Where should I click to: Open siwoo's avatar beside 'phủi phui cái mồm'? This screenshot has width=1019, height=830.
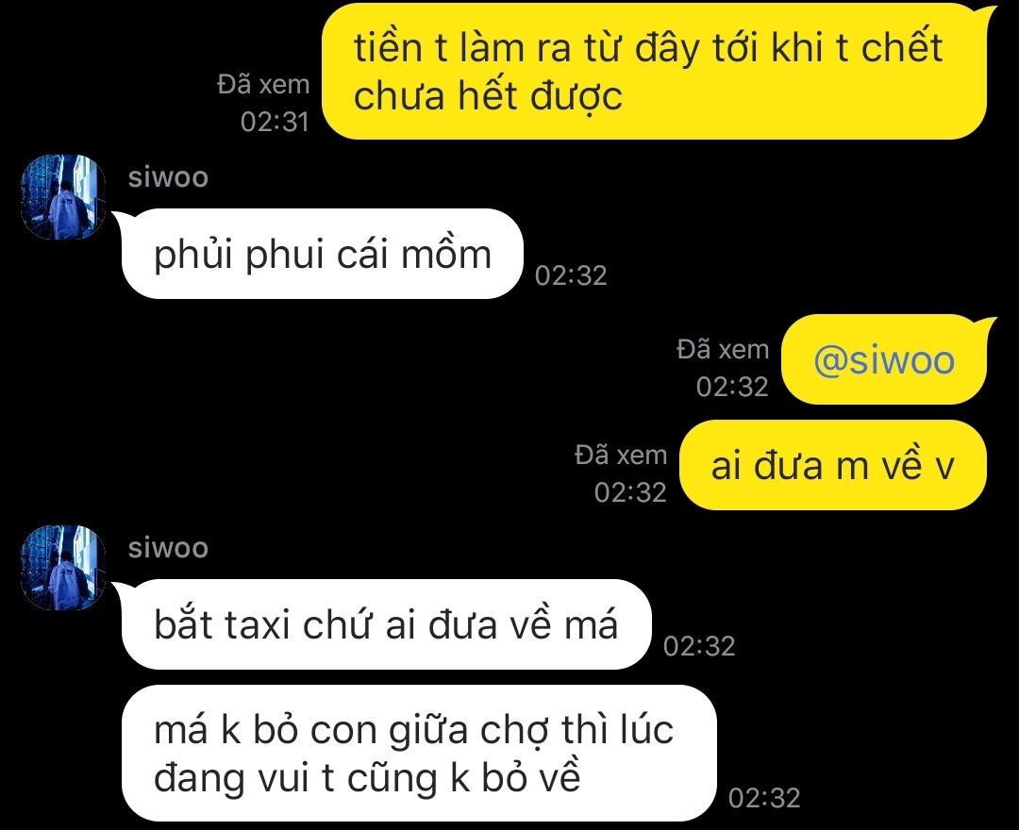(63, 197)
